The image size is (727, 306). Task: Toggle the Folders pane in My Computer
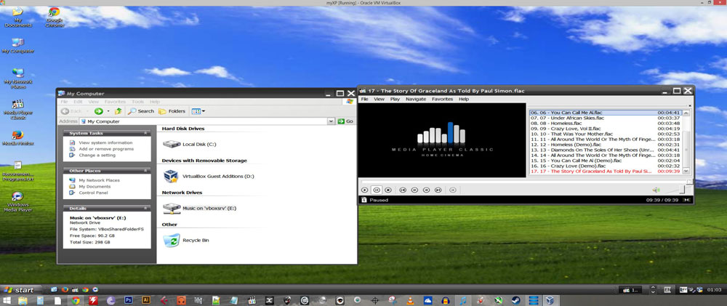pyautogui.click(x=172, y=111)
